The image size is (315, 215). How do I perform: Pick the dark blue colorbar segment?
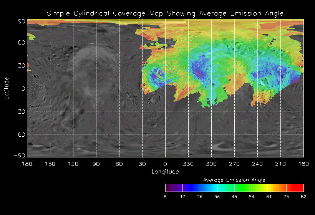click(x=191, y=188)
